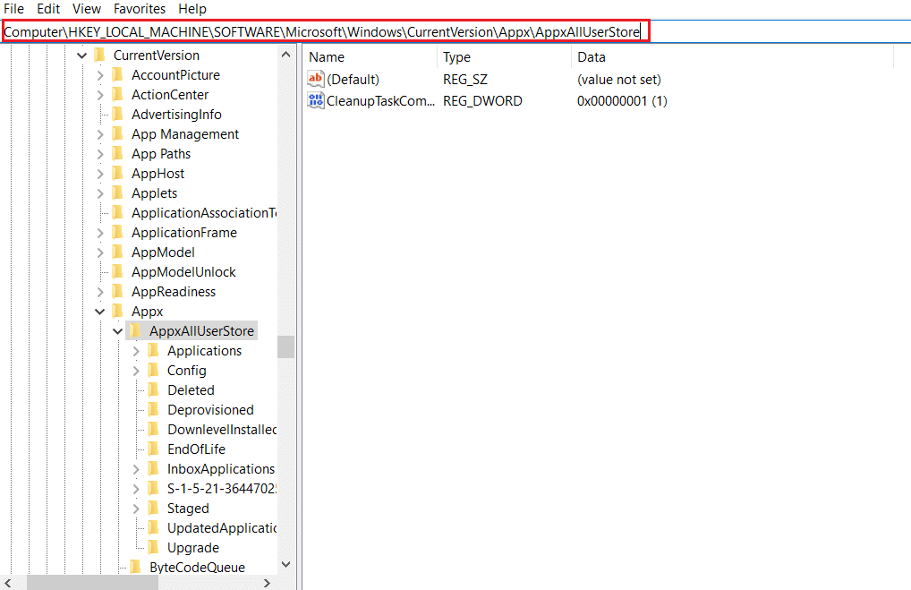Select the ByteCodeQueue key label
Screen dimensions: 911x590
pos(197,568)
